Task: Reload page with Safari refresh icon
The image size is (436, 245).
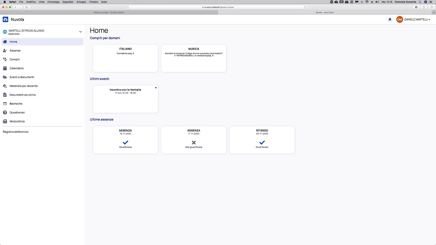Action: 305,7
